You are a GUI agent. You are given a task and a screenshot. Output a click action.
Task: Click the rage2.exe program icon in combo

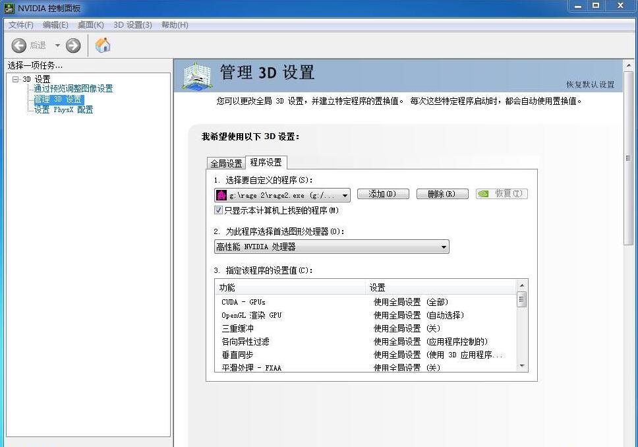pos(221,195)
